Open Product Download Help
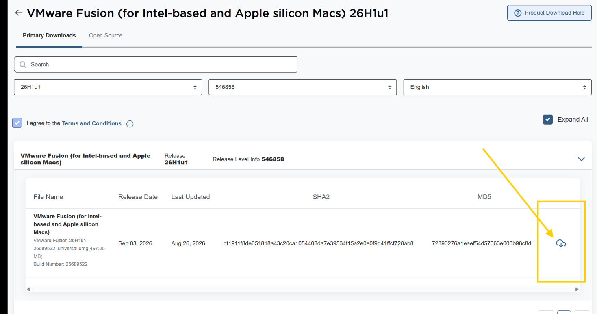This screenshot has height=314, width=597. pos(549,13)
